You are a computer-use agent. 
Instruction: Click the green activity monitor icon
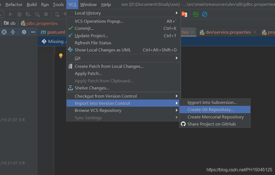(196, 14)
